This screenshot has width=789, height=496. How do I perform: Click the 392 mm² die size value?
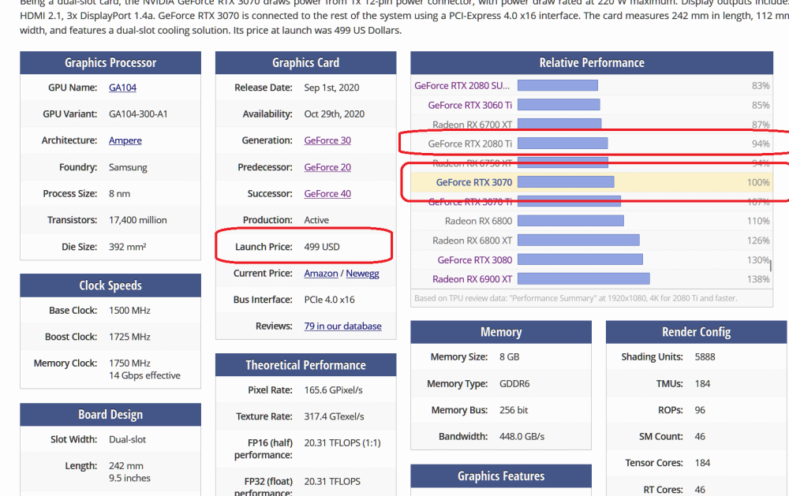pos(127,247)
